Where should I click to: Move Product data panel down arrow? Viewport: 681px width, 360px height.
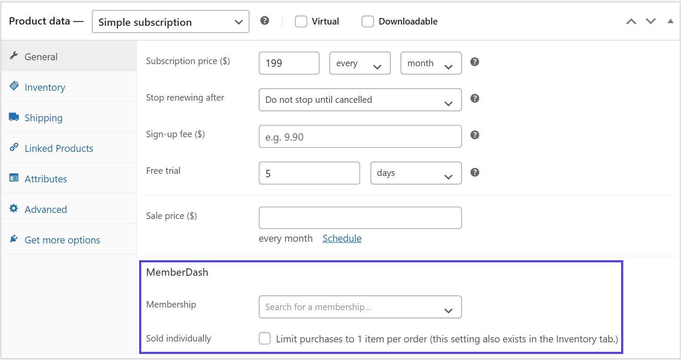coord(651,22)
